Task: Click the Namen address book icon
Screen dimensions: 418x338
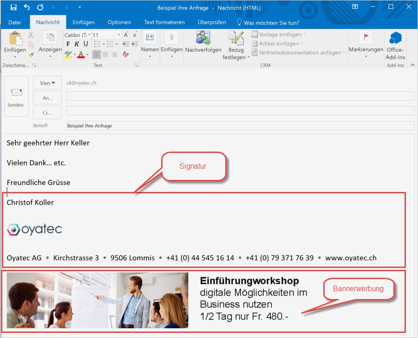Action: [x=150, y=37]
